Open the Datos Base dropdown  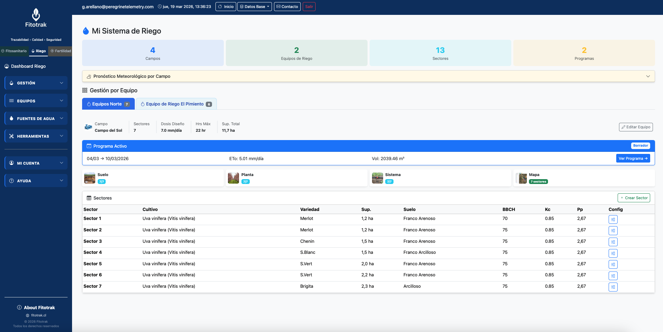click(255, 6)
